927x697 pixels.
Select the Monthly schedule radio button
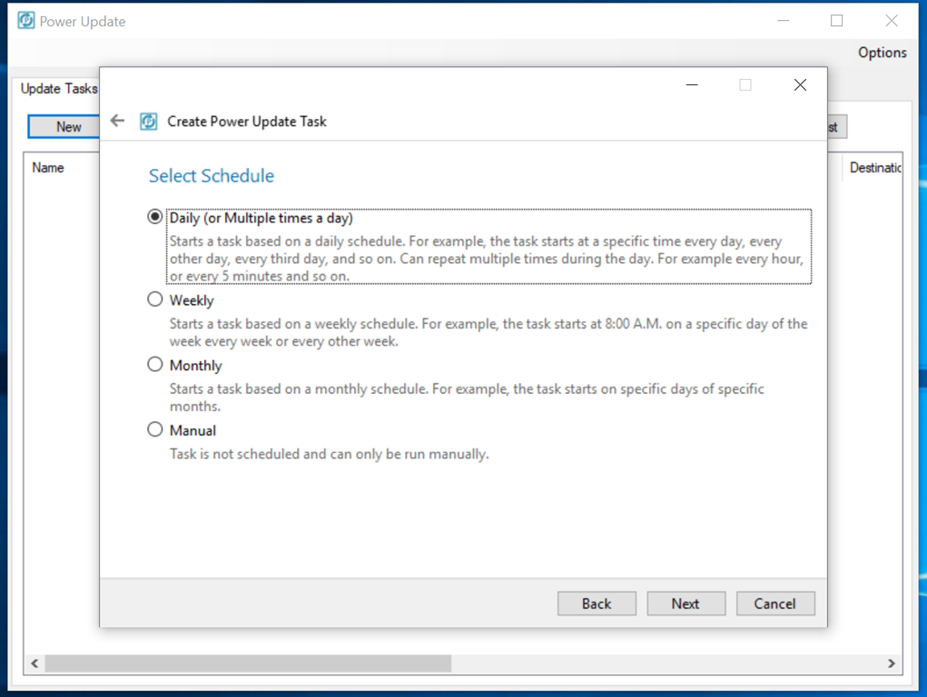tap(155, 365)
